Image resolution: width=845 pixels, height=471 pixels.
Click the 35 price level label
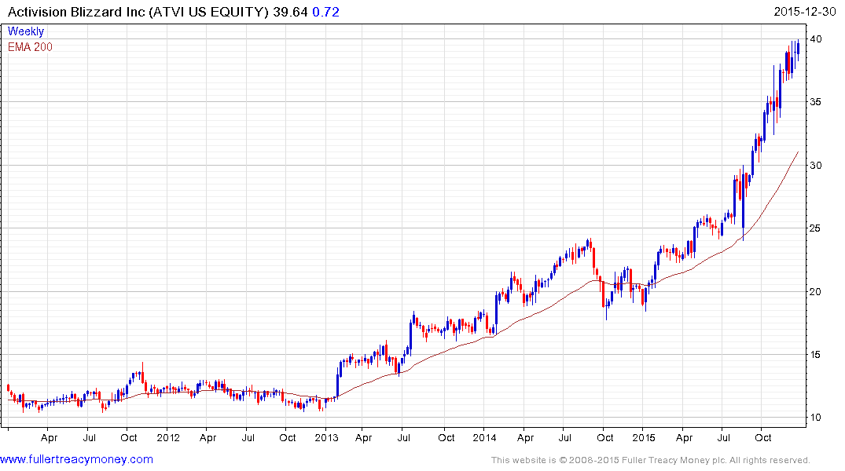pyautogui.click(x=816, y=102)
